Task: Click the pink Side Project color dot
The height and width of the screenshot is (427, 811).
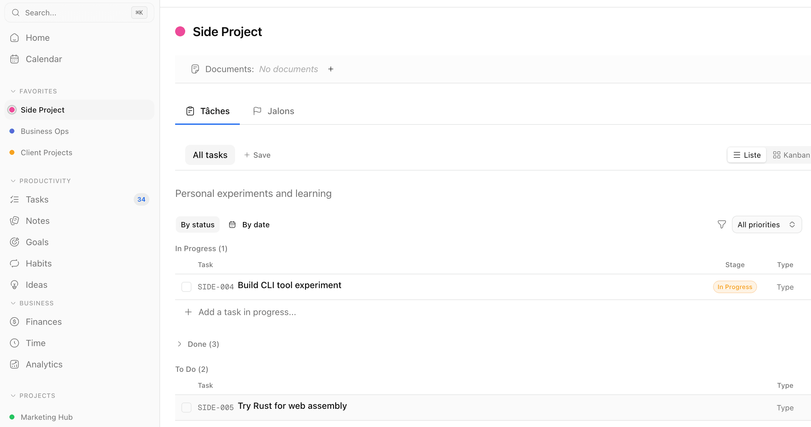Action: pyautogui.click(x=180, y=31)
